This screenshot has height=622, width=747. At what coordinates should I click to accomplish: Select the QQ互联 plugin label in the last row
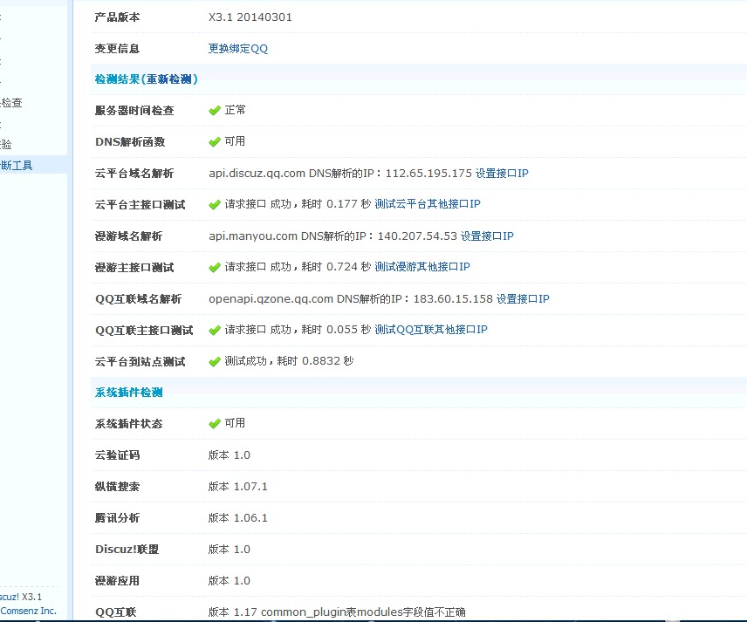pyautogui.click(x=116, y=612)
